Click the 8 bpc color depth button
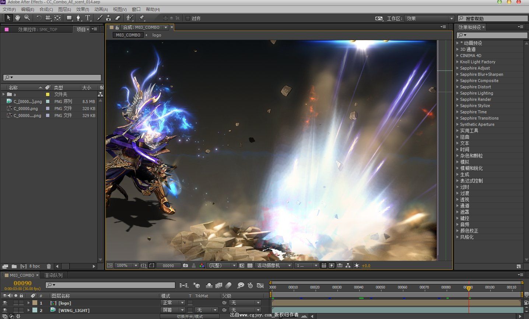Viewport: 529px width, 319px height. (x=35, y=266)
